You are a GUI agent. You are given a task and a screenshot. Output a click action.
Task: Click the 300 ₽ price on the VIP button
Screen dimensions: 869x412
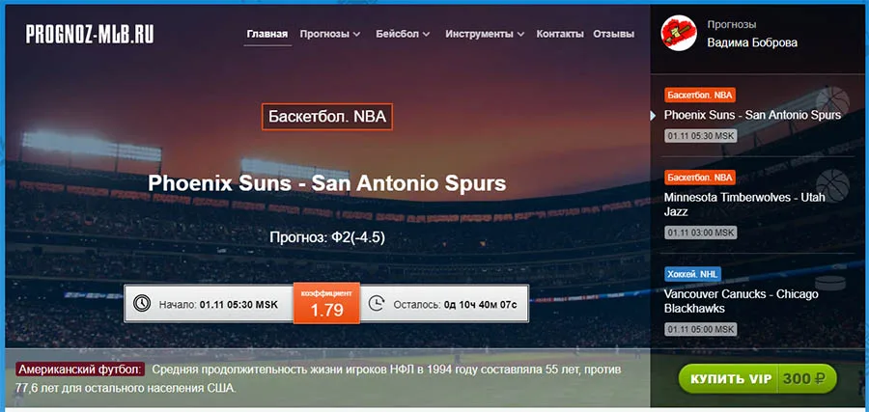803,379
